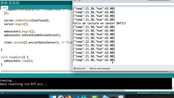Open the folder stack in the dock
The width and height of the screenshot is (174, 98).
(105, 97)
